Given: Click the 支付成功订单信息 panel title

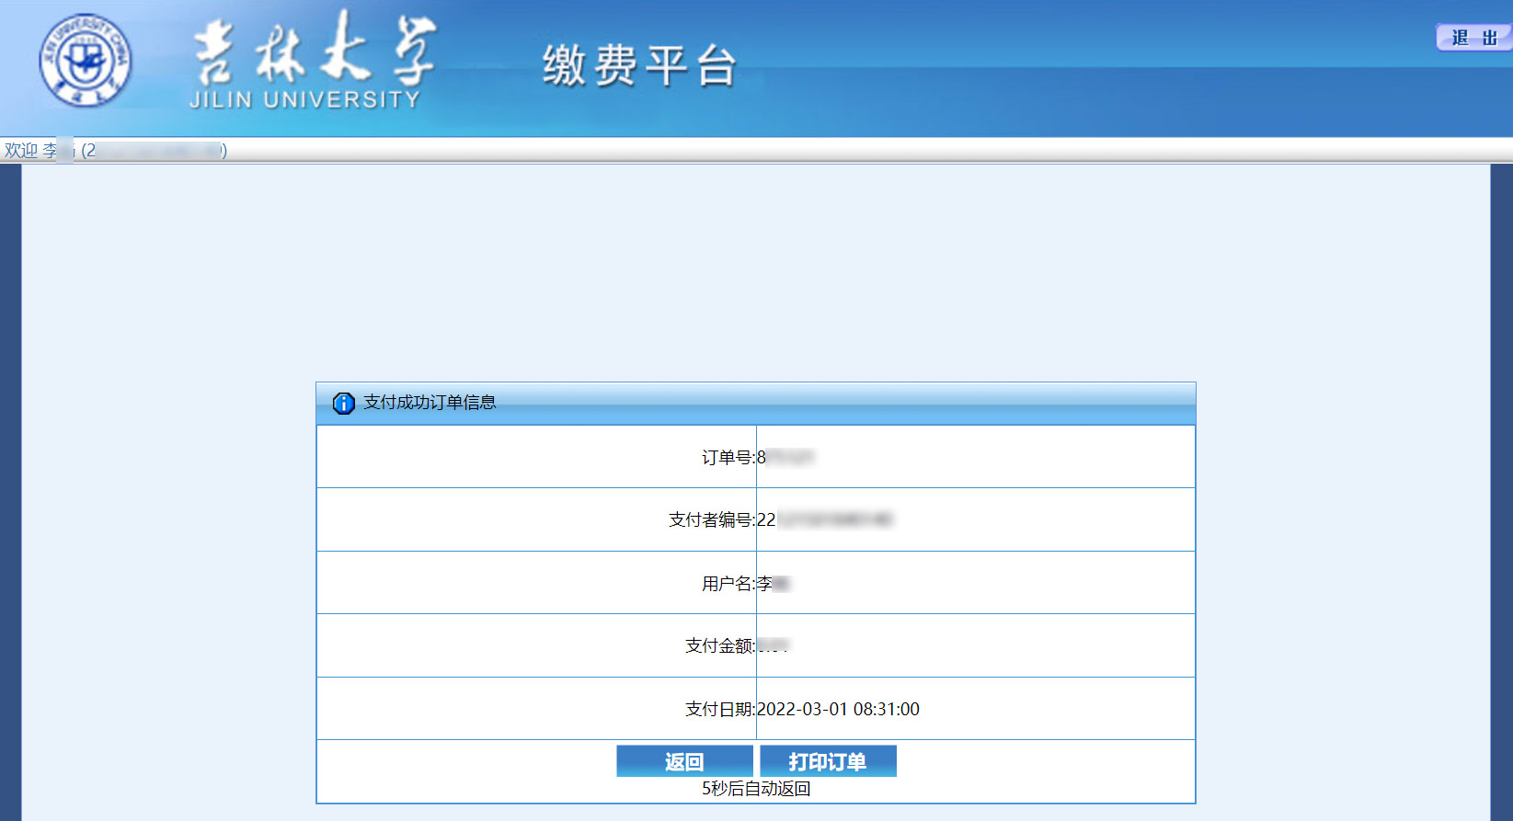Looking at the screenshot, I should point(430,403).
